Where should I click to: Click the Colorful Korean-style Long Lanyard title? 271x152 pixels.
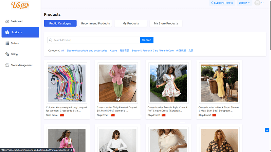coord(66,109)
